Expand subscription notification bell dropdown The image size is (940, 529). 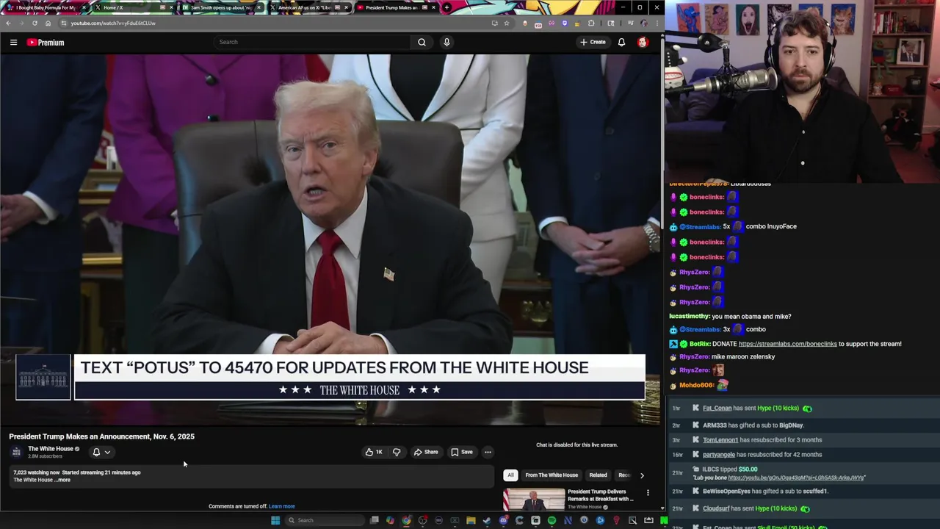pos(101,452)
